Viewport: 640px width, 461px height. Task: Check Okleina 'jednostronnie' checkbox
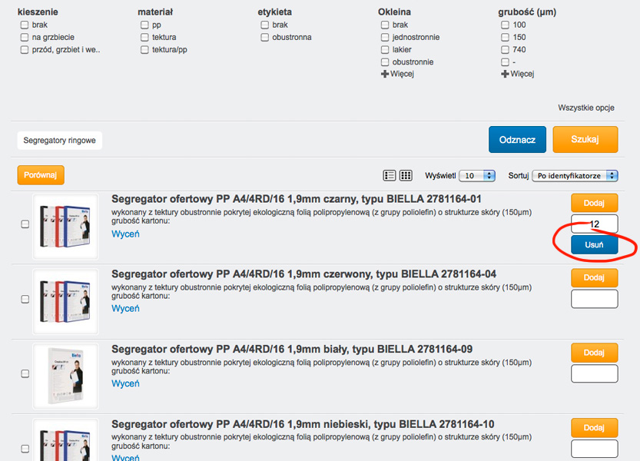pos(385,38)
